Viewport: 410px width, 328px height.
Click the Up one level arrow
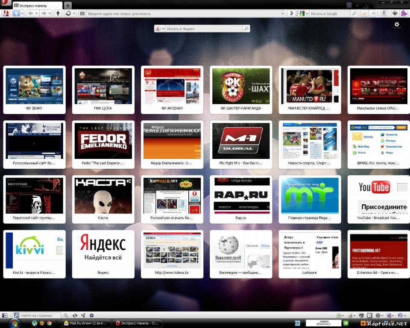click(58, 13)
